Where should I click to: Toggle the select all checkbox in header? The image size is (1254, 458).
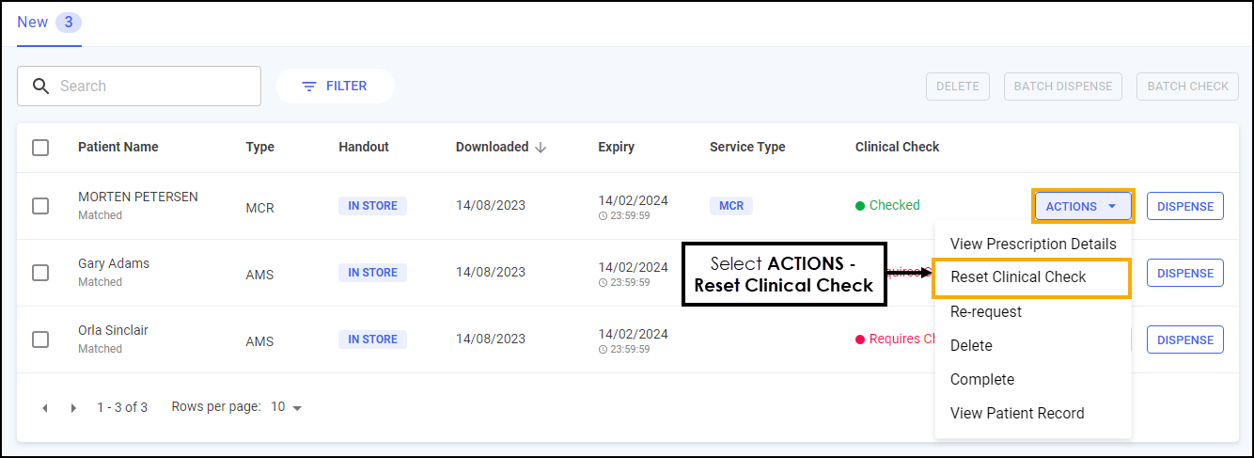(40, 148)
